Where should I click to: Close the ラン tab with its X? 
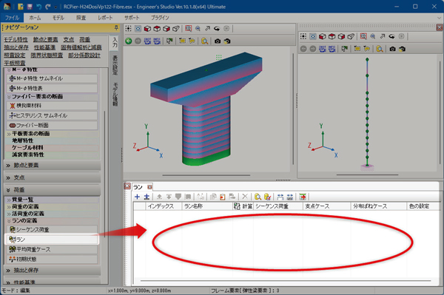coord(149,187)
